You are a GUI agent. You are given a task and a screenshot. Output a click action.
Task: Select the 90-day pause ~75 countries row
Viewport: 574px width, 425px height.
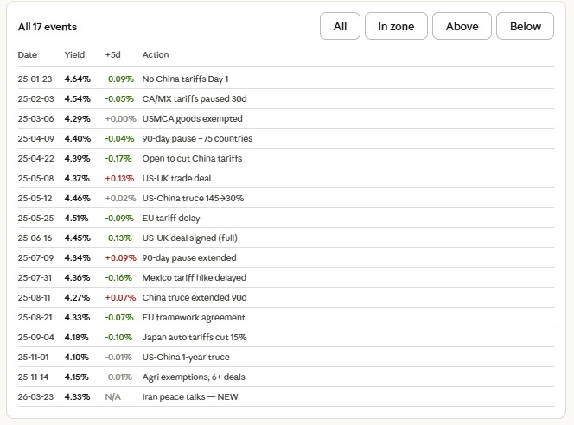(197, 139)
